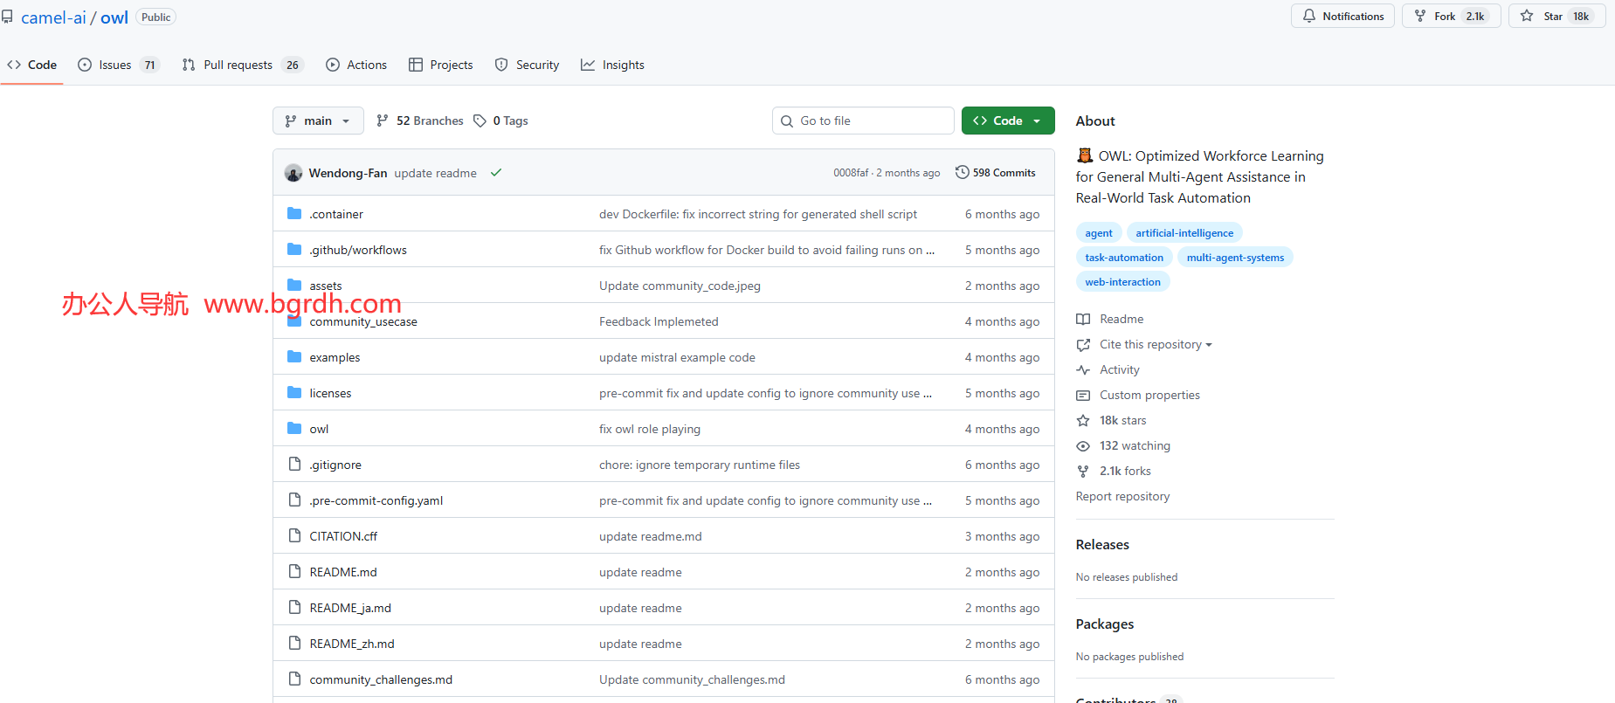
Task: Open the examples folder
Action: click(x=335, y=357)
